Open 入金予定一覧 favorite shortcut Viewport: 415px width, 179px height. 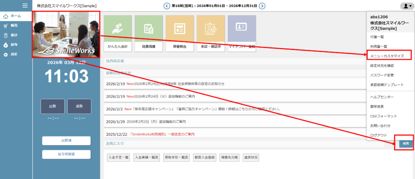(x=118, y=157)
